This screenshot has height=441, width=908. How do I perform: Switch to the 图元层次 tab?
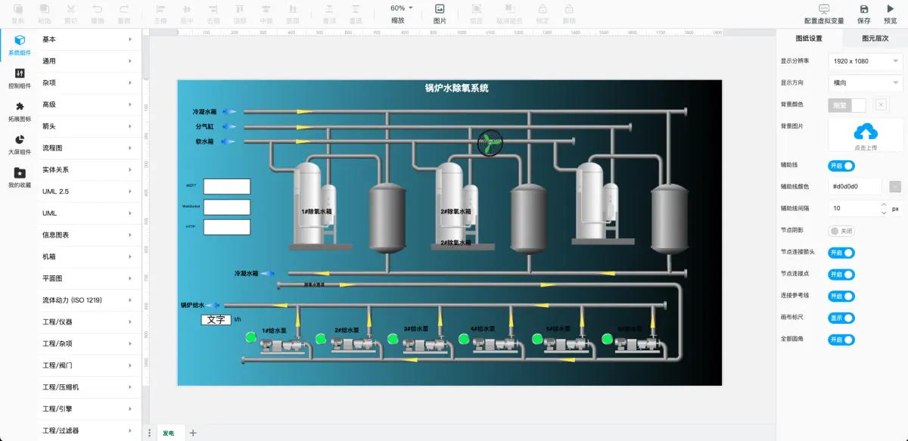point(875,39)
